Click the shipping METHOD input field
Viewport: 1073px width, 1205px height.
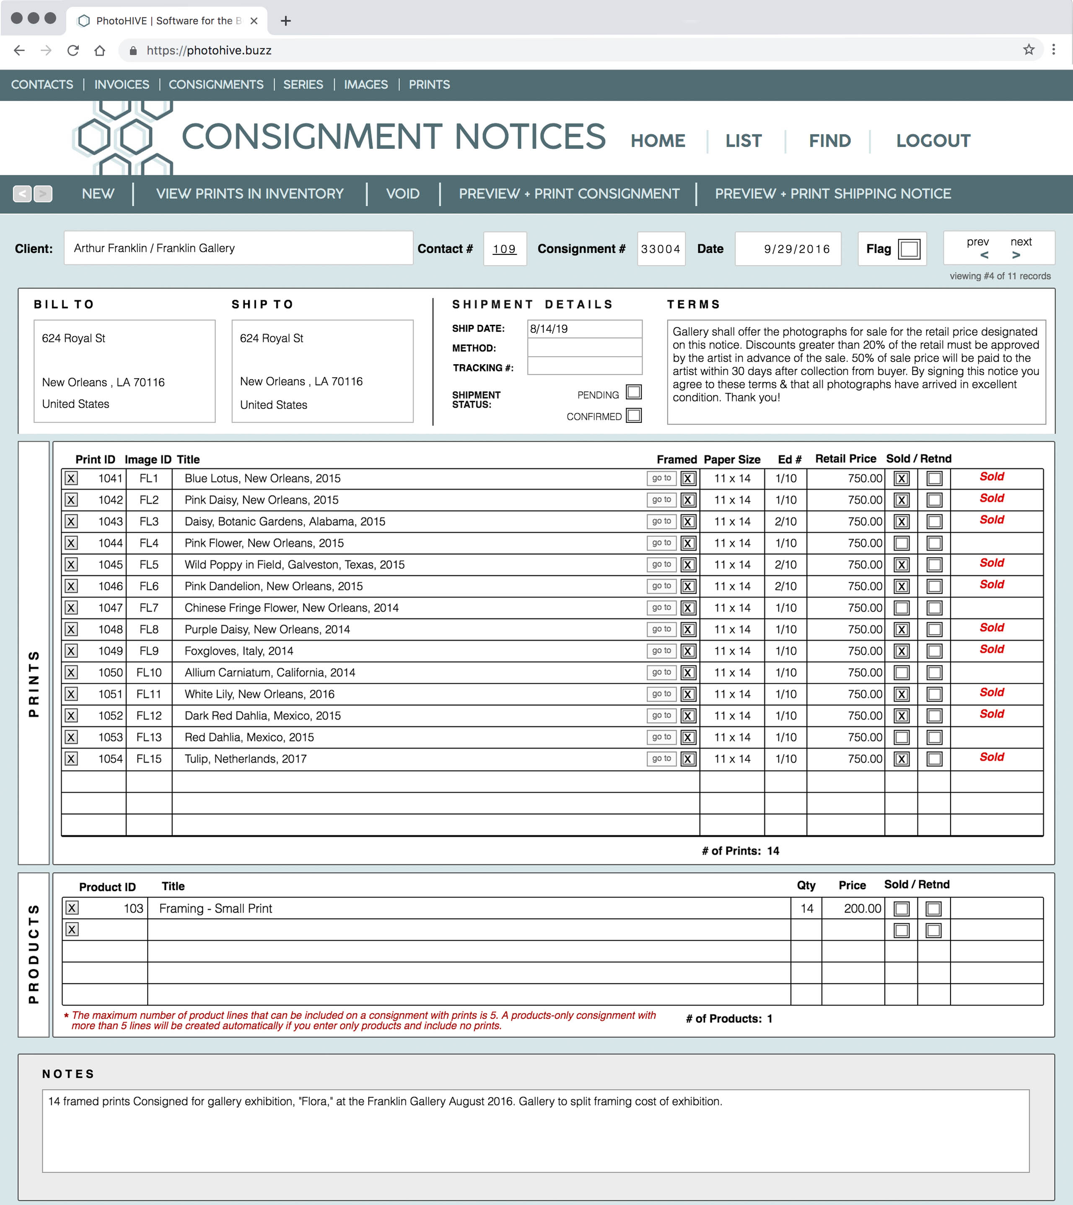pyautogui.click(x=584, y=348)
